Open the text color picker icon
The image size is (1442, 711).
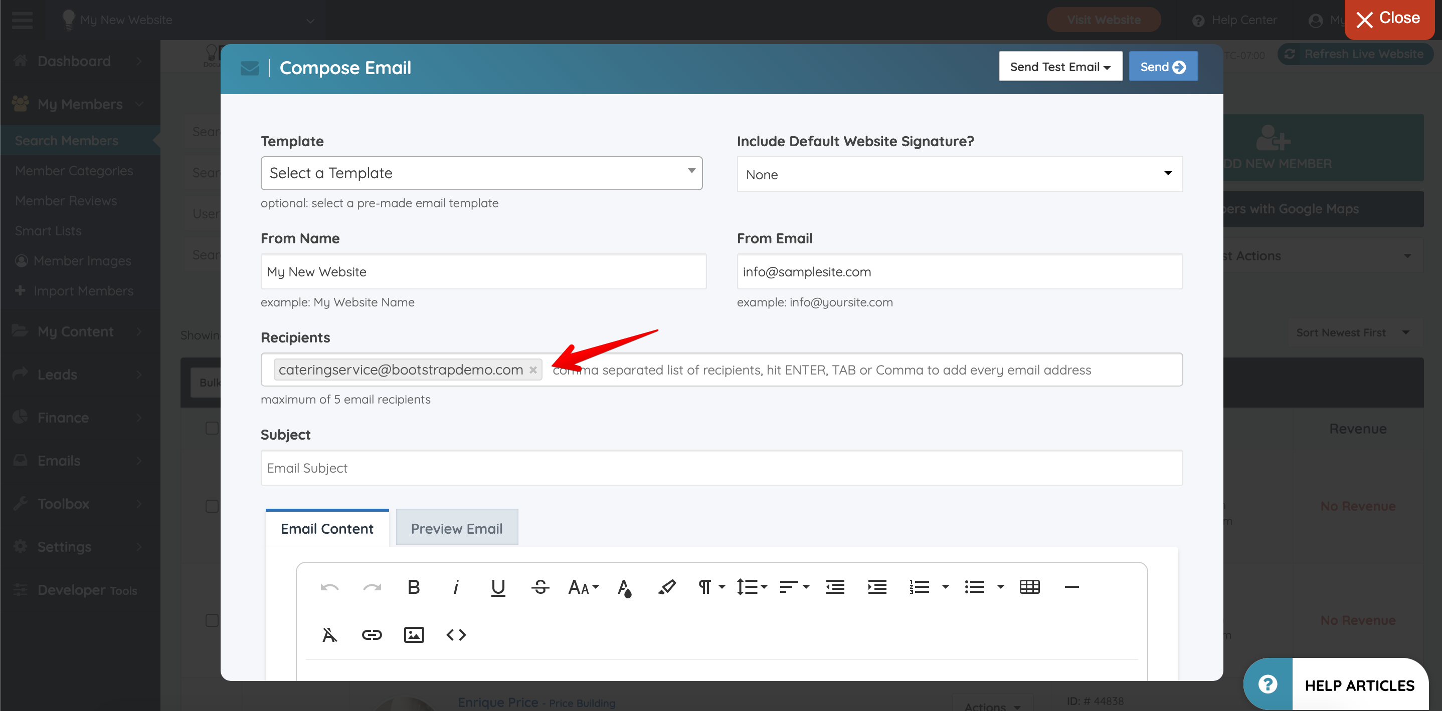click(x=624, y=587)
